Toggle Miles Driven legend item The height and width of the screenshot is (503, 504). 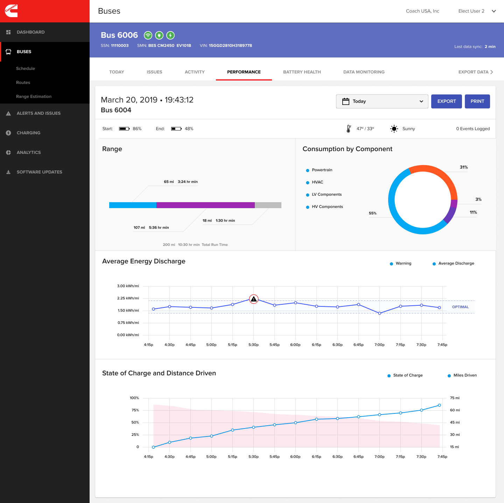[x=462, y=375]
